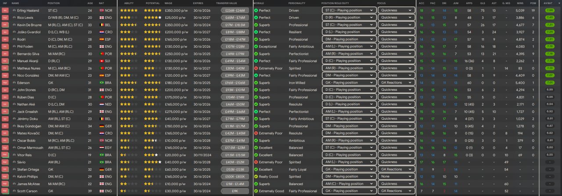The width and height of the screenshot is (562, 196).
Task: Open Scott Carson's GK Reactions focus dropdown
Action: coord(396,191)
